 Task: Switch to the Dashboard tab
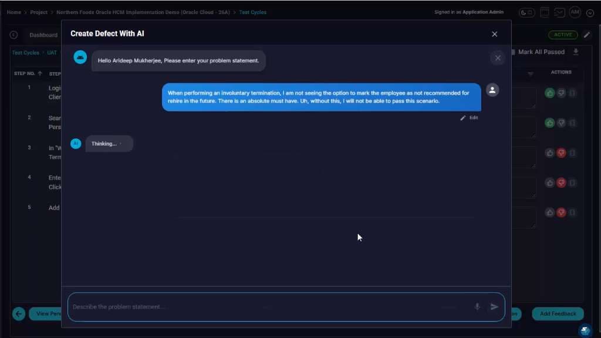(43, 35)
